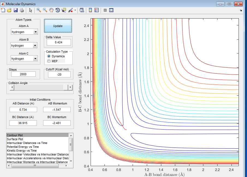Select the MEP calculation type
Image resolution: width=247 pixels, height=177 pixels.
coord(49,61)
